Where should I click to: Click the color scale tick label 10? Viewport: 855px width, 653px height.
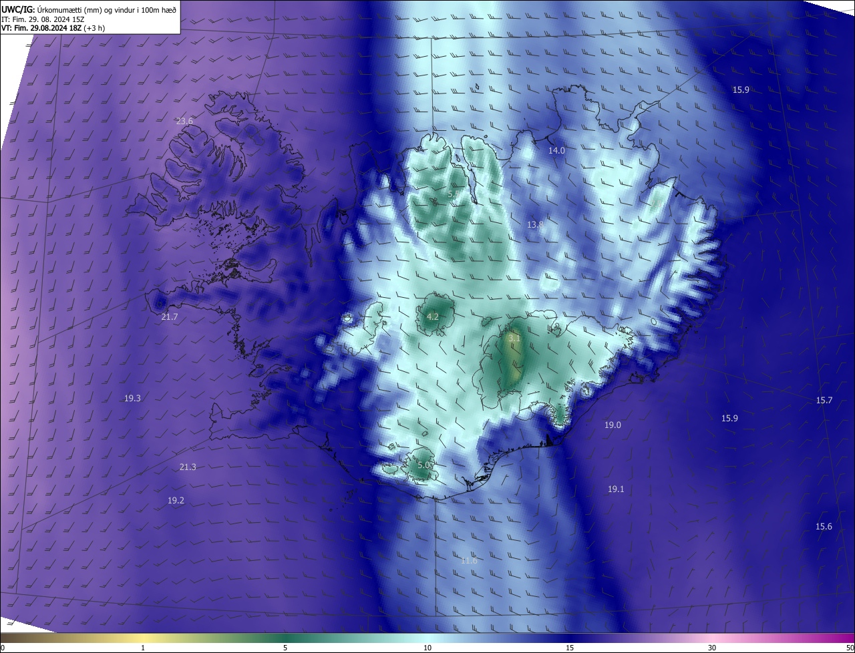click(x=427, y=648)
